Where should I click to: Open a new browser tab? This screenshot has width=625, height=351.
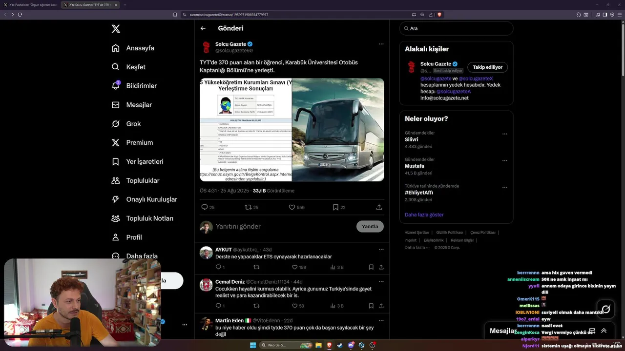tap(125, 5)
